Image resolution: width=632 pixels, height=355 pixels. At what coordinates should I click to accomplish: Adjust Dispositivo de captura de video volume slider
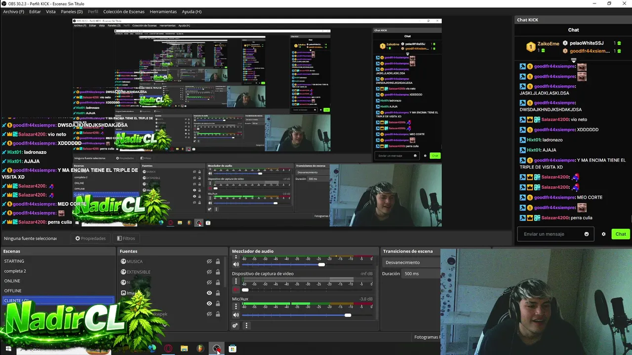(245, 289)
